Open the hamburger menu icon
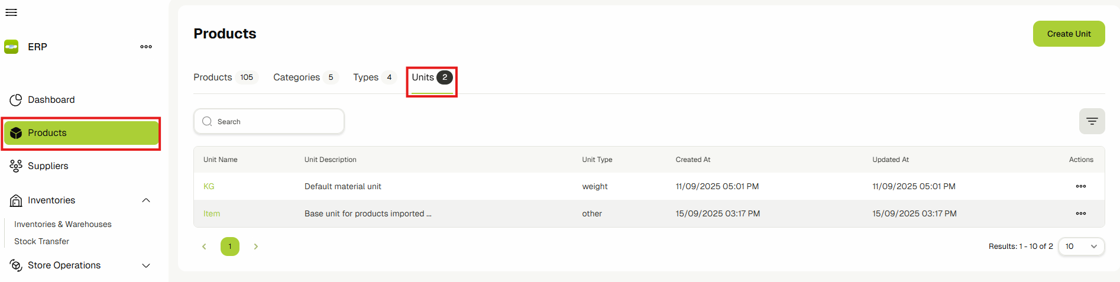 coord(11,12)
